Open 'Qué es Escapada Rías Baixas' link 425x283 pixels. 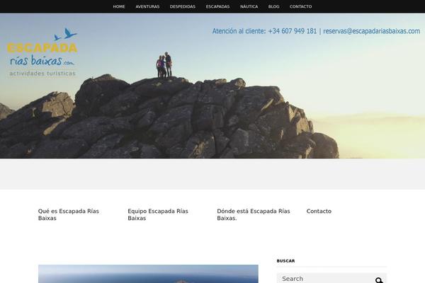click(68, 214)
